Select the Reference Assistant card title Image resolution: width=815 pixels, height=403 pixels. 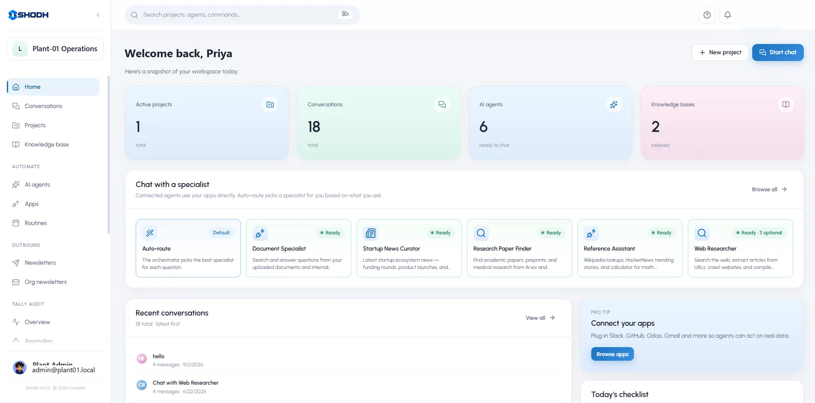click(x=609, y=249)
